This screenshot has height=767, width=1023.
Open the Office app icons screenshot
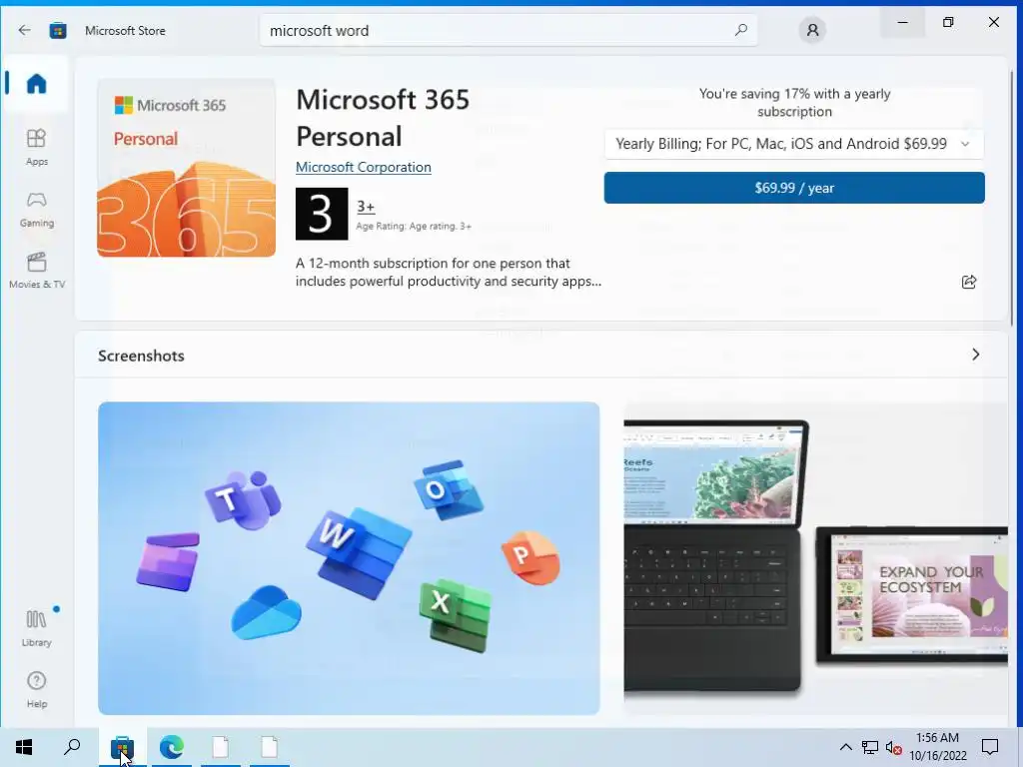pos(349,558)
